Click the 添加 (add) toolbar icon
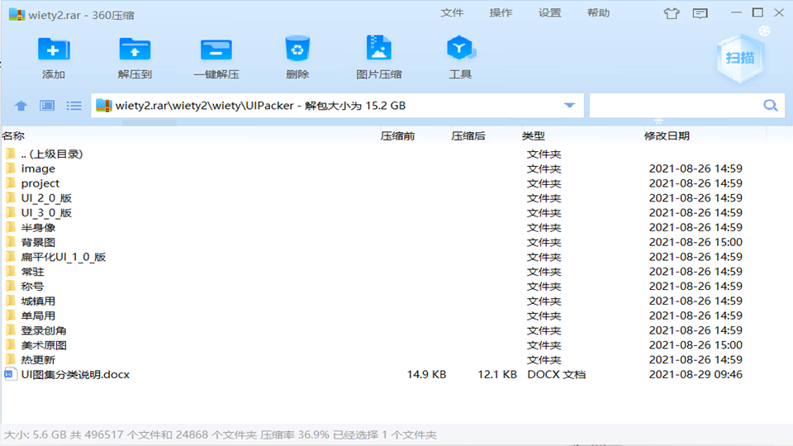This screenshot has width=793, height=446. point(54,50)
